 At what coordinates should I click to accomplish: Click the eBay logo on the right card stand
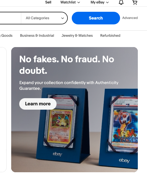pyautogui.click(x=124, y=160)
